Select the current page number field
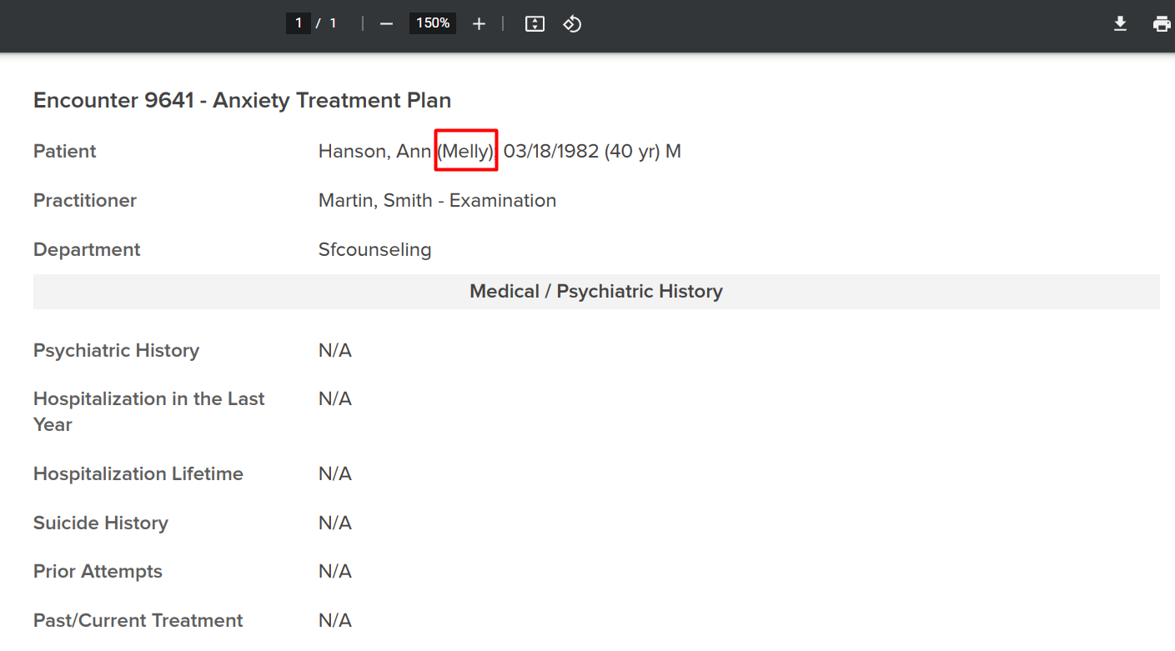 coord(299,23)
